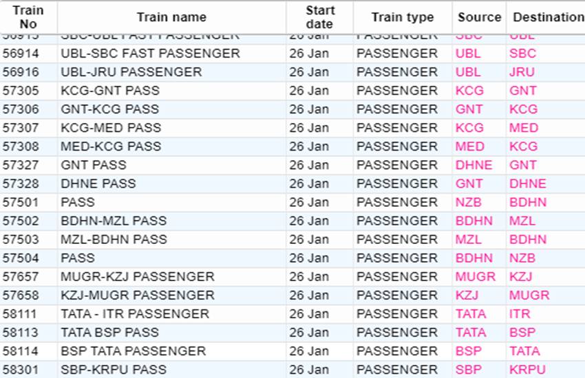This screenshot has width=585, height=378.
Task: Open source station UBL for train 56914
Action: pos(468,54)
